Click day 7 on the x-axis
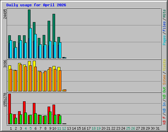Image resolution: width=168 pixels, height=132 pixels. 40,128
